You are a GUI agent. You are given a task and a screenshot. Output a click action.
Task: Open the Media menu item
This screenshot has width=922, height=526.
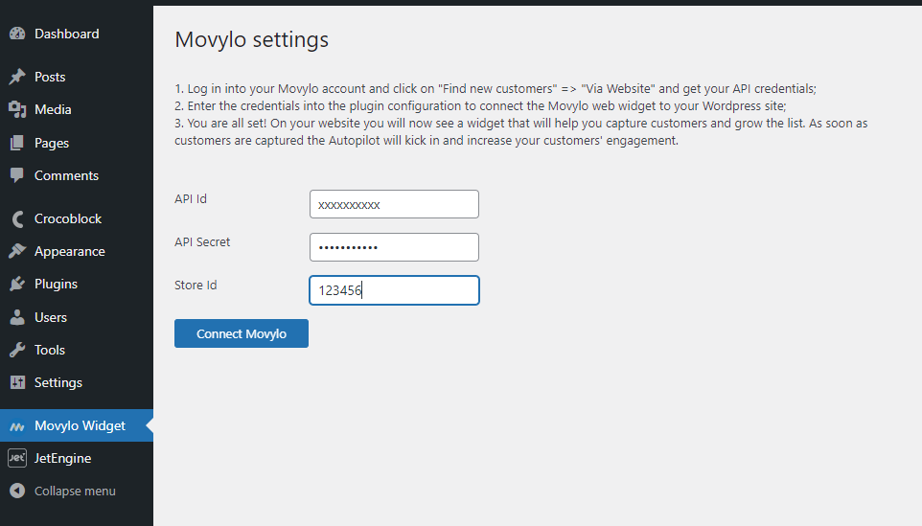coord(77,109)
